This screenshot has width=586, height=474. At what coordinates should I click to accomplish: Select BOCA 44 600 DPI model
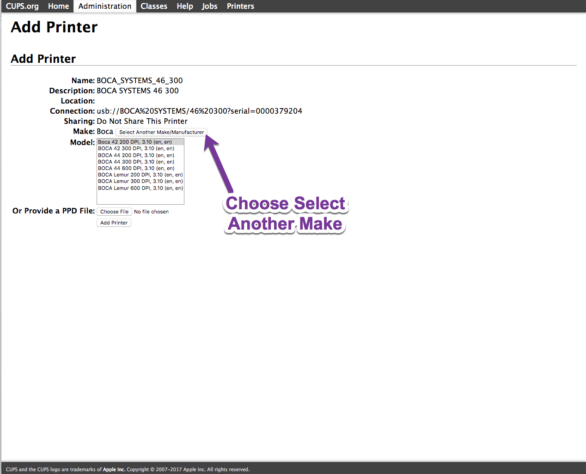pyautogui.click(x=140, y=168)
